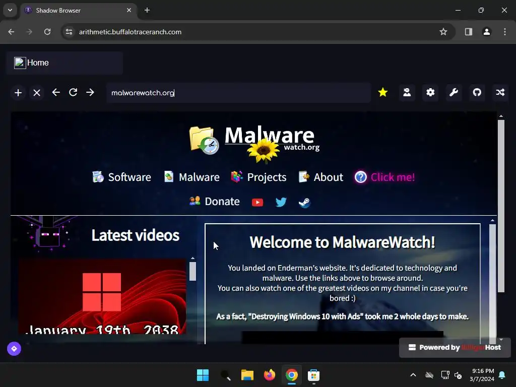
Task: Open the January 19th 2038 video thumbnail
Action: tap(102, 296)
